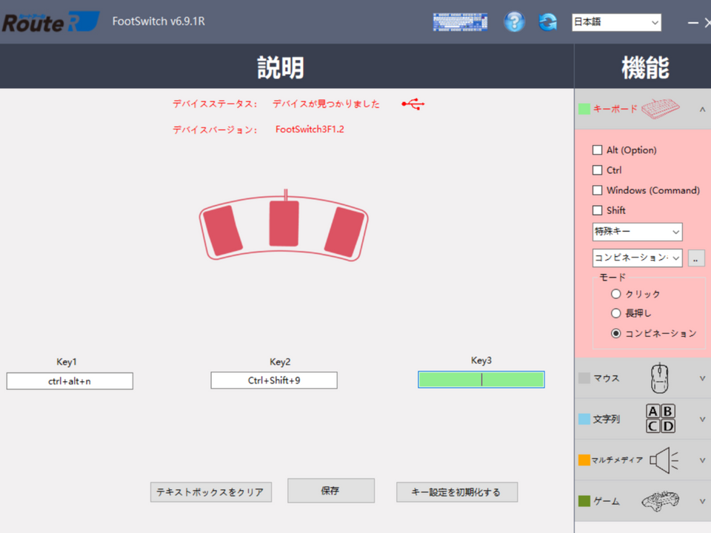Click the red USB connection icon

[413, 104]
